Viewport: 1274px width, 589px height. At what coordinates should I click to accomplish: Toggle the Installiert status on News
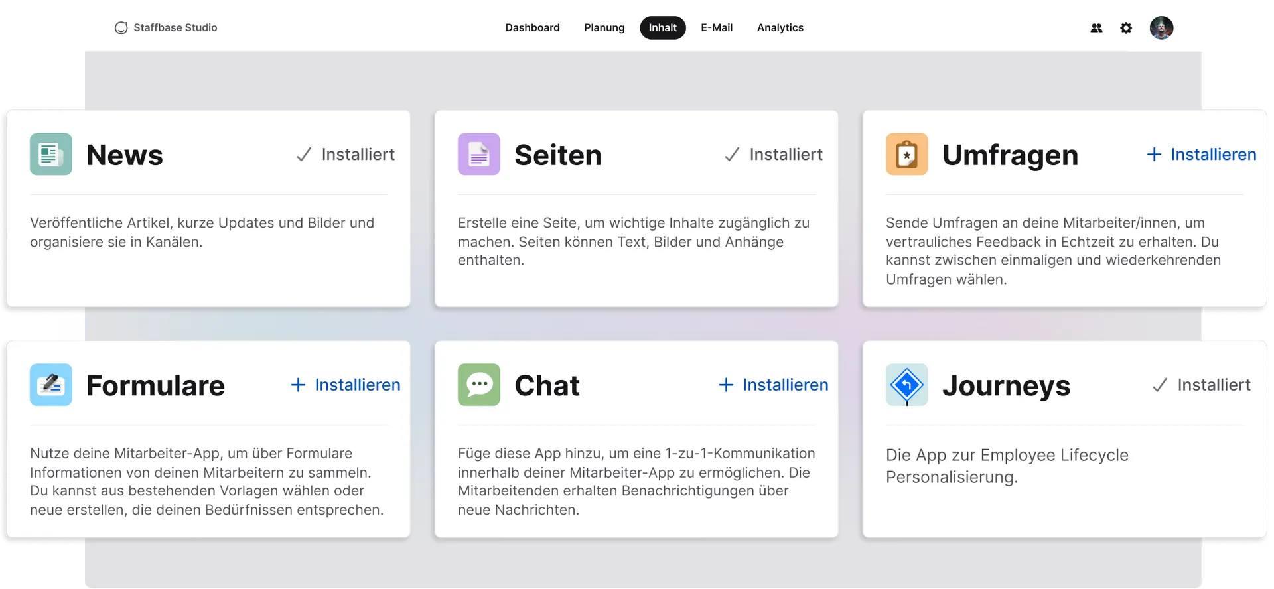pos(345,154)
